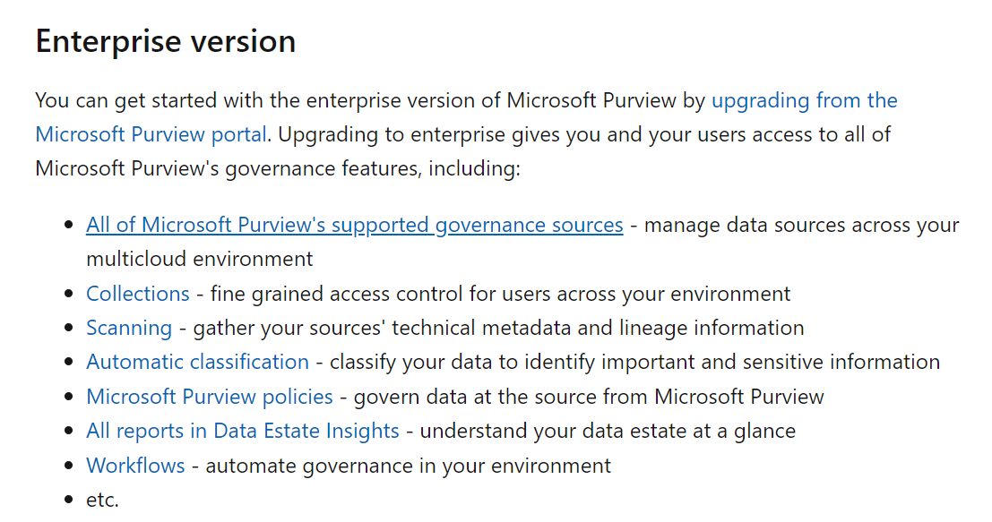The height and width of the screenshot is (522, 992).
Task: Open 'All of Microsoft Purview's supported governance sources' link
Action: (x=354, y=225)
